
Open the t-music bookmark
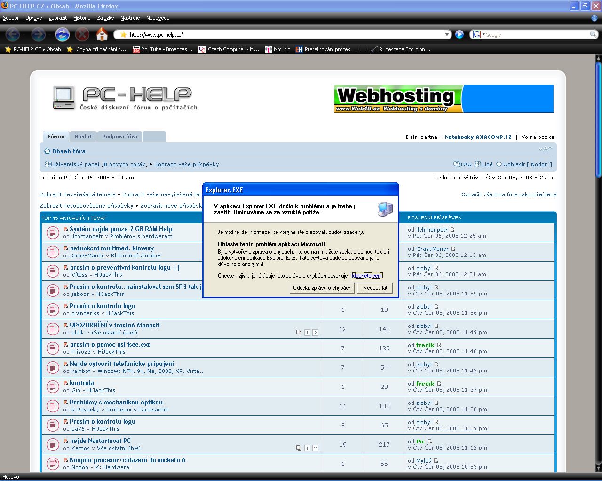[x=277, y=49]
